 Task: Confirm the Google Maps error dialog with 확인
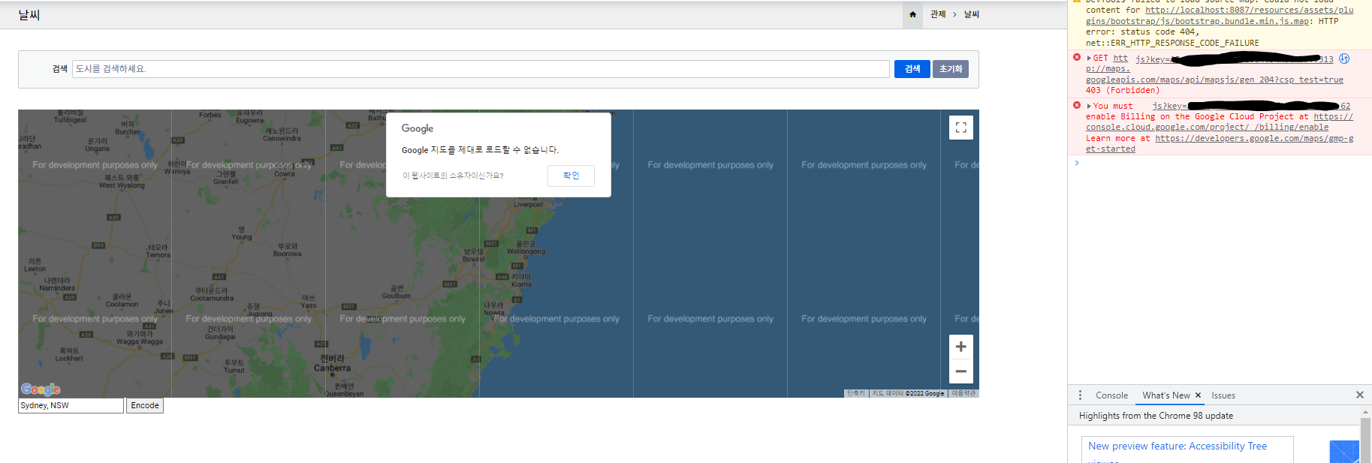point(571,176)
